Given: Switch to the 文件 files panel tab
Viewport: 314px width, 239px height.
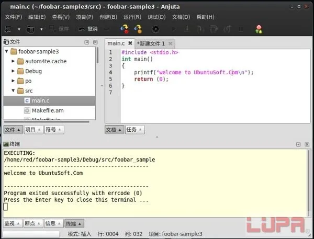Looking at the screenshot, I should pyautogui.click(x=13, y=130).
